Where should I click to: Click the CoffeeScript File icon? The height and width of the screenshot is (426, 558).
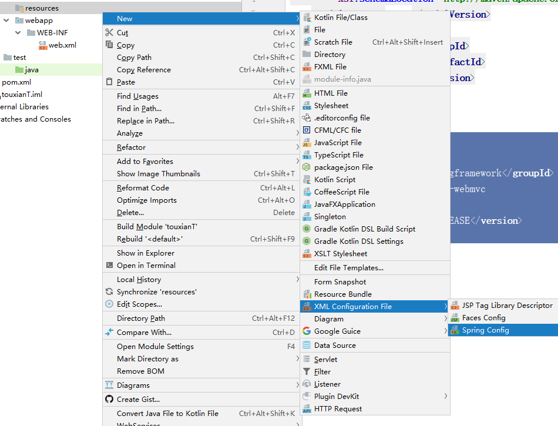(x=307, y=192)
